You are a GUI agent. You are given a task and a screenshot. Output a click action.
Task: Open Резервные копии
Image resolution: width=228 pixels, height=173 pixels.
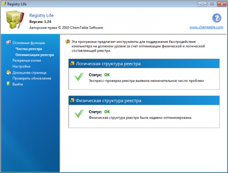coord(27,61)
